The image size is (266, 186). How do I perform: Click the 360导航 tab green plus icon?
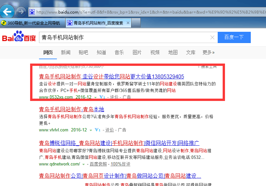(x=4, y=23)
